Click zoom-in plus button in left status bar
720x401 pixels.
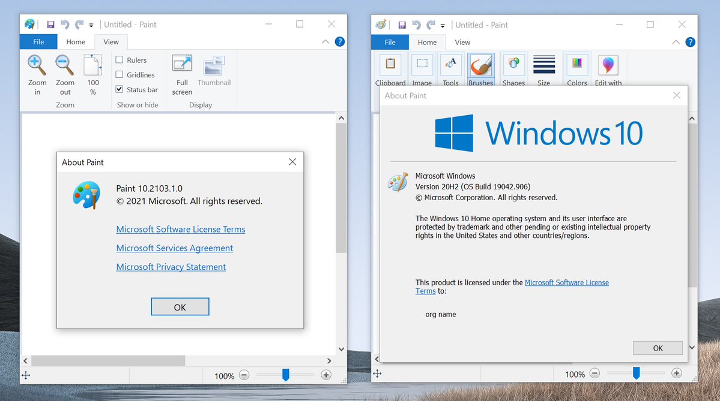pos(326,375)
